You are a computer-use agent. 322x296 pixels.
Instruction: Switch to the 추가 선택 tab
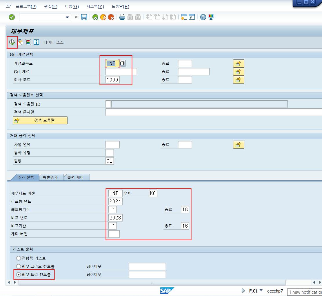pyautogui.click(x=26, y=177)
